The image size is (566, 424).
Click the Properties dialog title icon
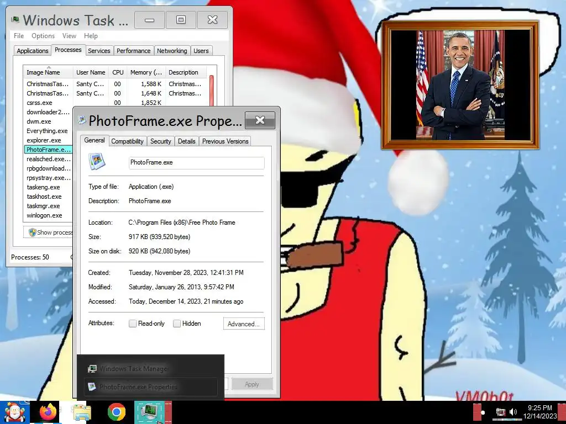point(82,120)
